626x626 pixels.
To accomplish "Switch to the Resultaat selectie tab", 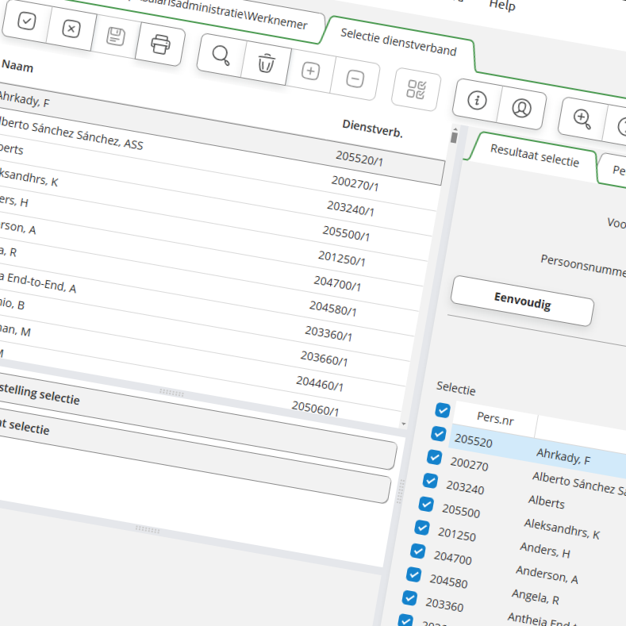I will point(535,156).
